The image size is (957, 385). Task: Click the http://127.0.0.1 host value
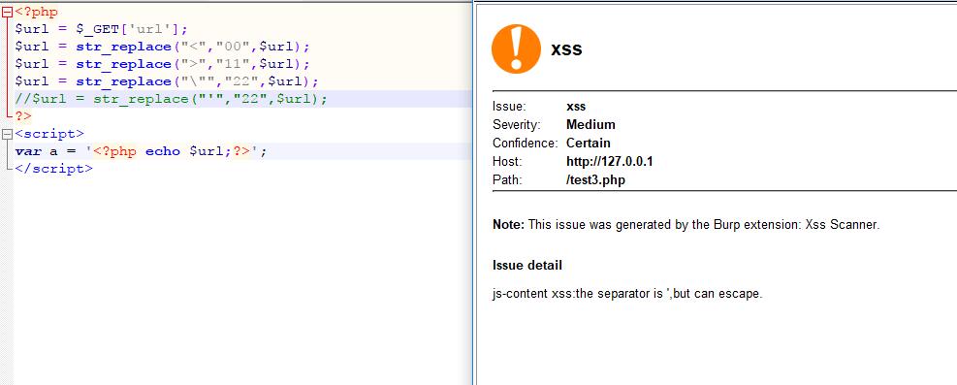click(610, 162)
